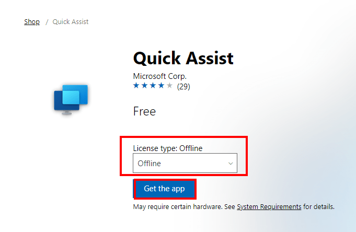
Task: Open the License type Offline dropdown
Action: point(185,164)
